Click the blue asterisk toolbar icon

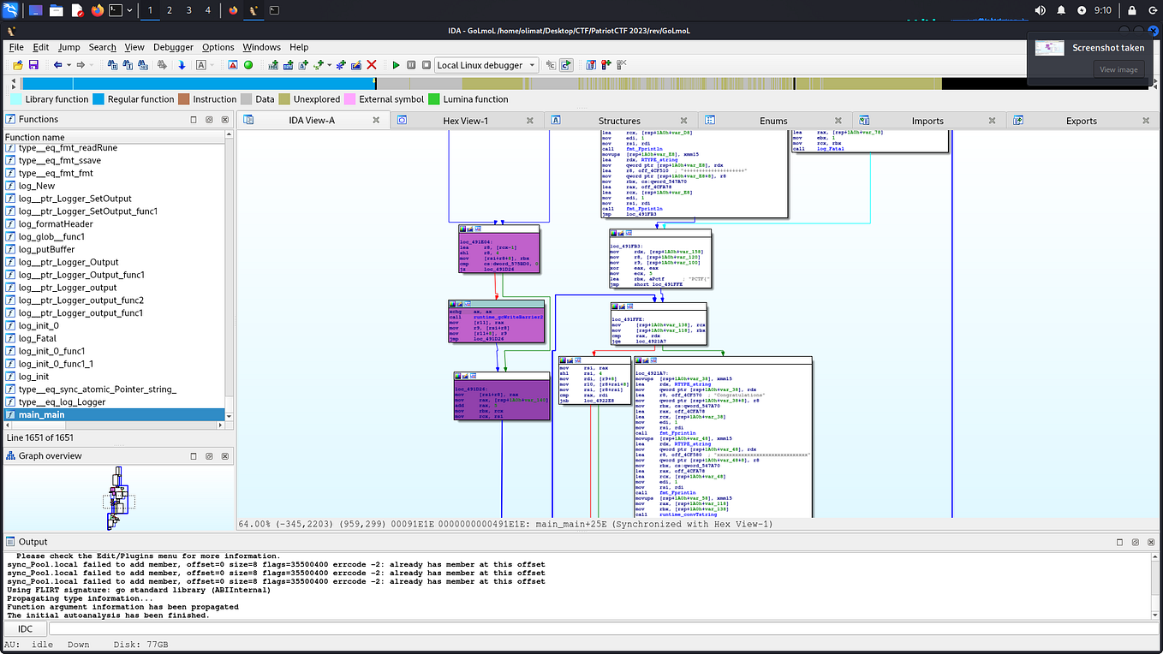[x=341, y=65]
